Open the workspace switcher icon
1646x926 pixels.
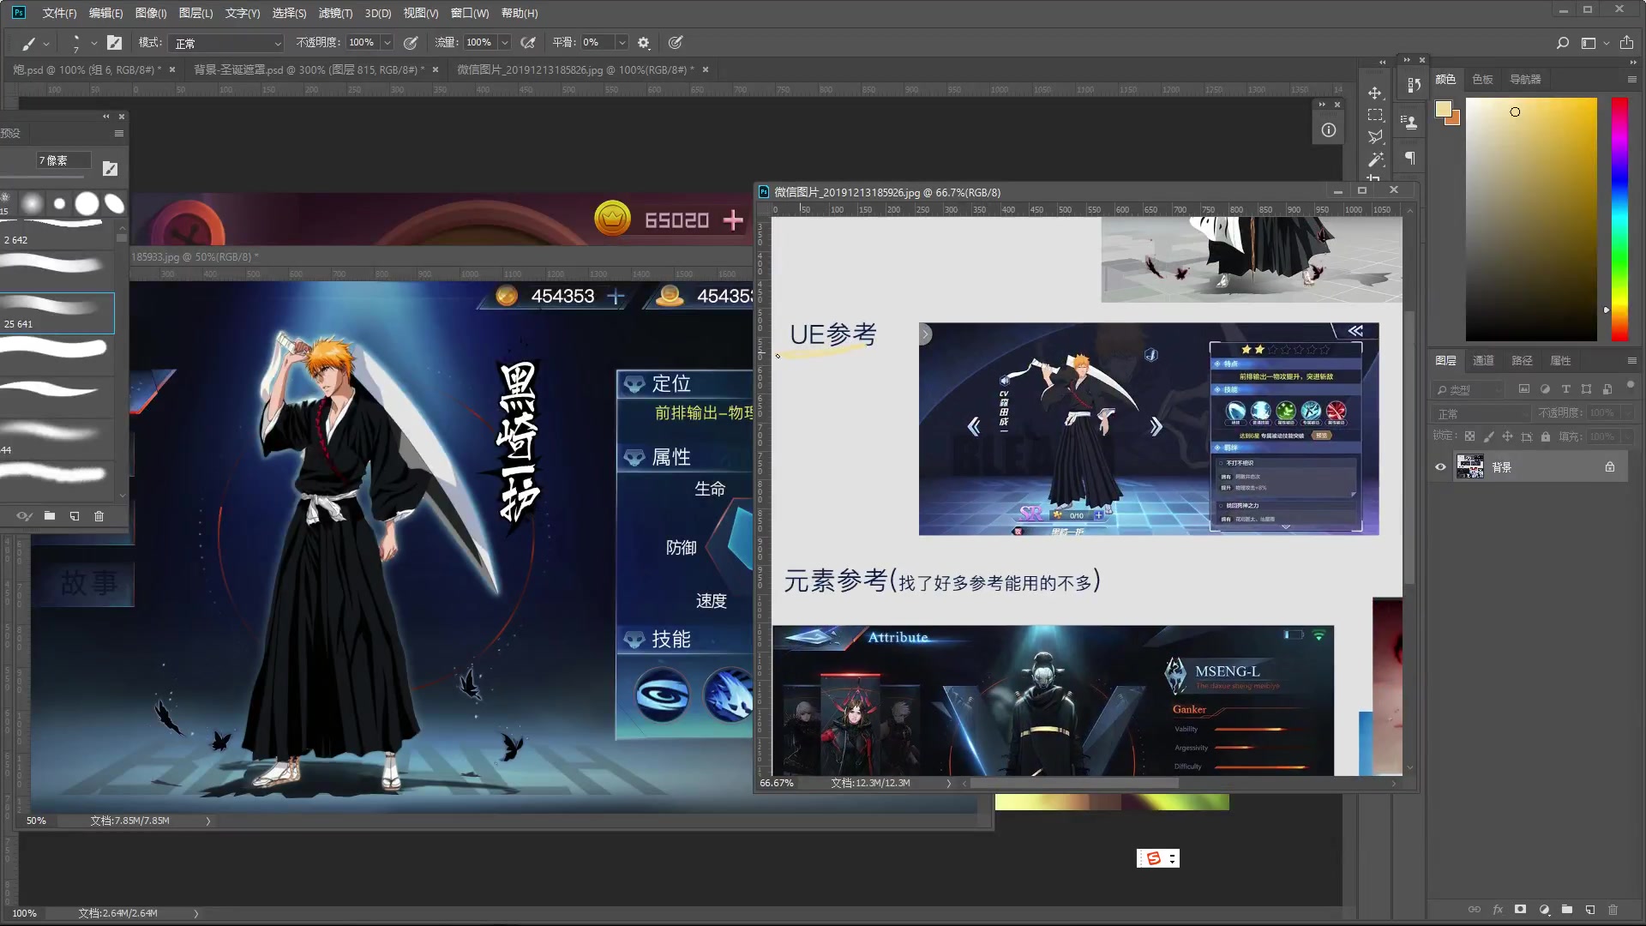click(x=1589, y=43)
